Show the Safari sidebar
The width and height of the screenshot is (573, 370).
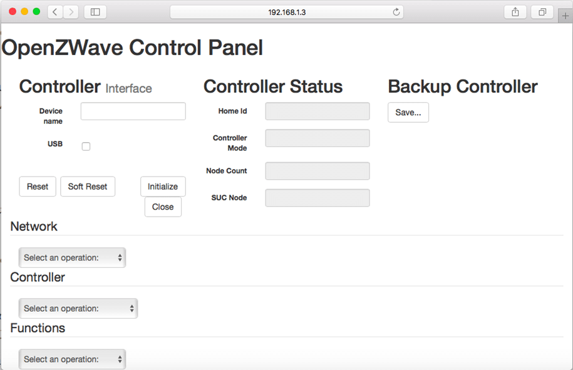(x=95, y=12)
